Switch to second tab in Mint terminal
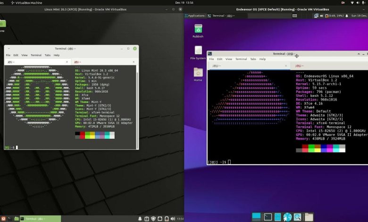 click(x=104, y=62)
